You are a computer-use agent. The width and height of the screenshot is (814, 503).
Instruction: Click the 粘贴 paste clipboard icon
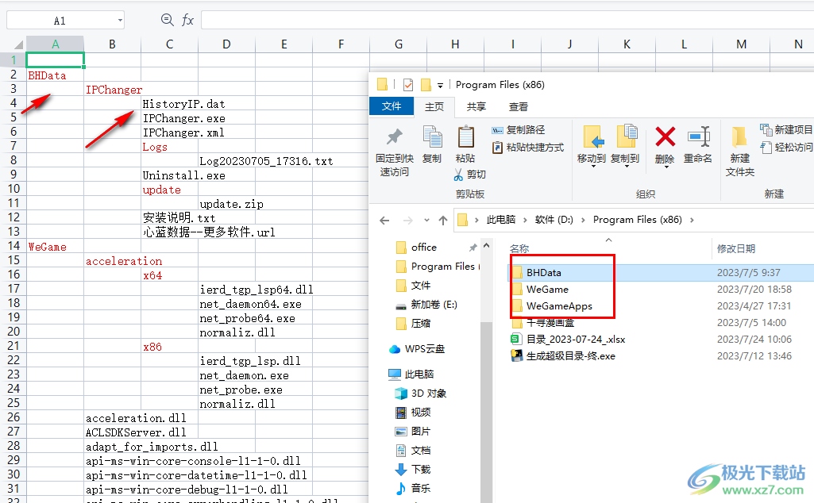(x=465, y=137)
